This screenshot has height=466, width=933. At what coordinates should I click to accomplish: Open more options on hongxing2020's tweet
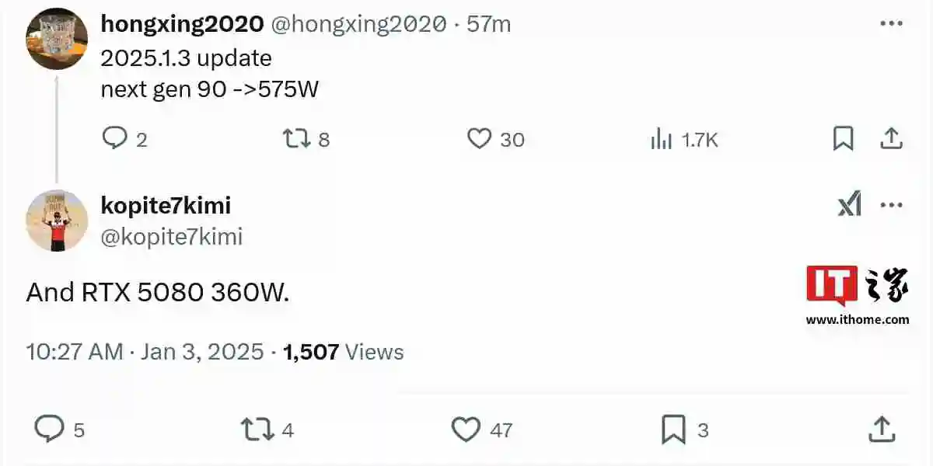coord(891,24)
